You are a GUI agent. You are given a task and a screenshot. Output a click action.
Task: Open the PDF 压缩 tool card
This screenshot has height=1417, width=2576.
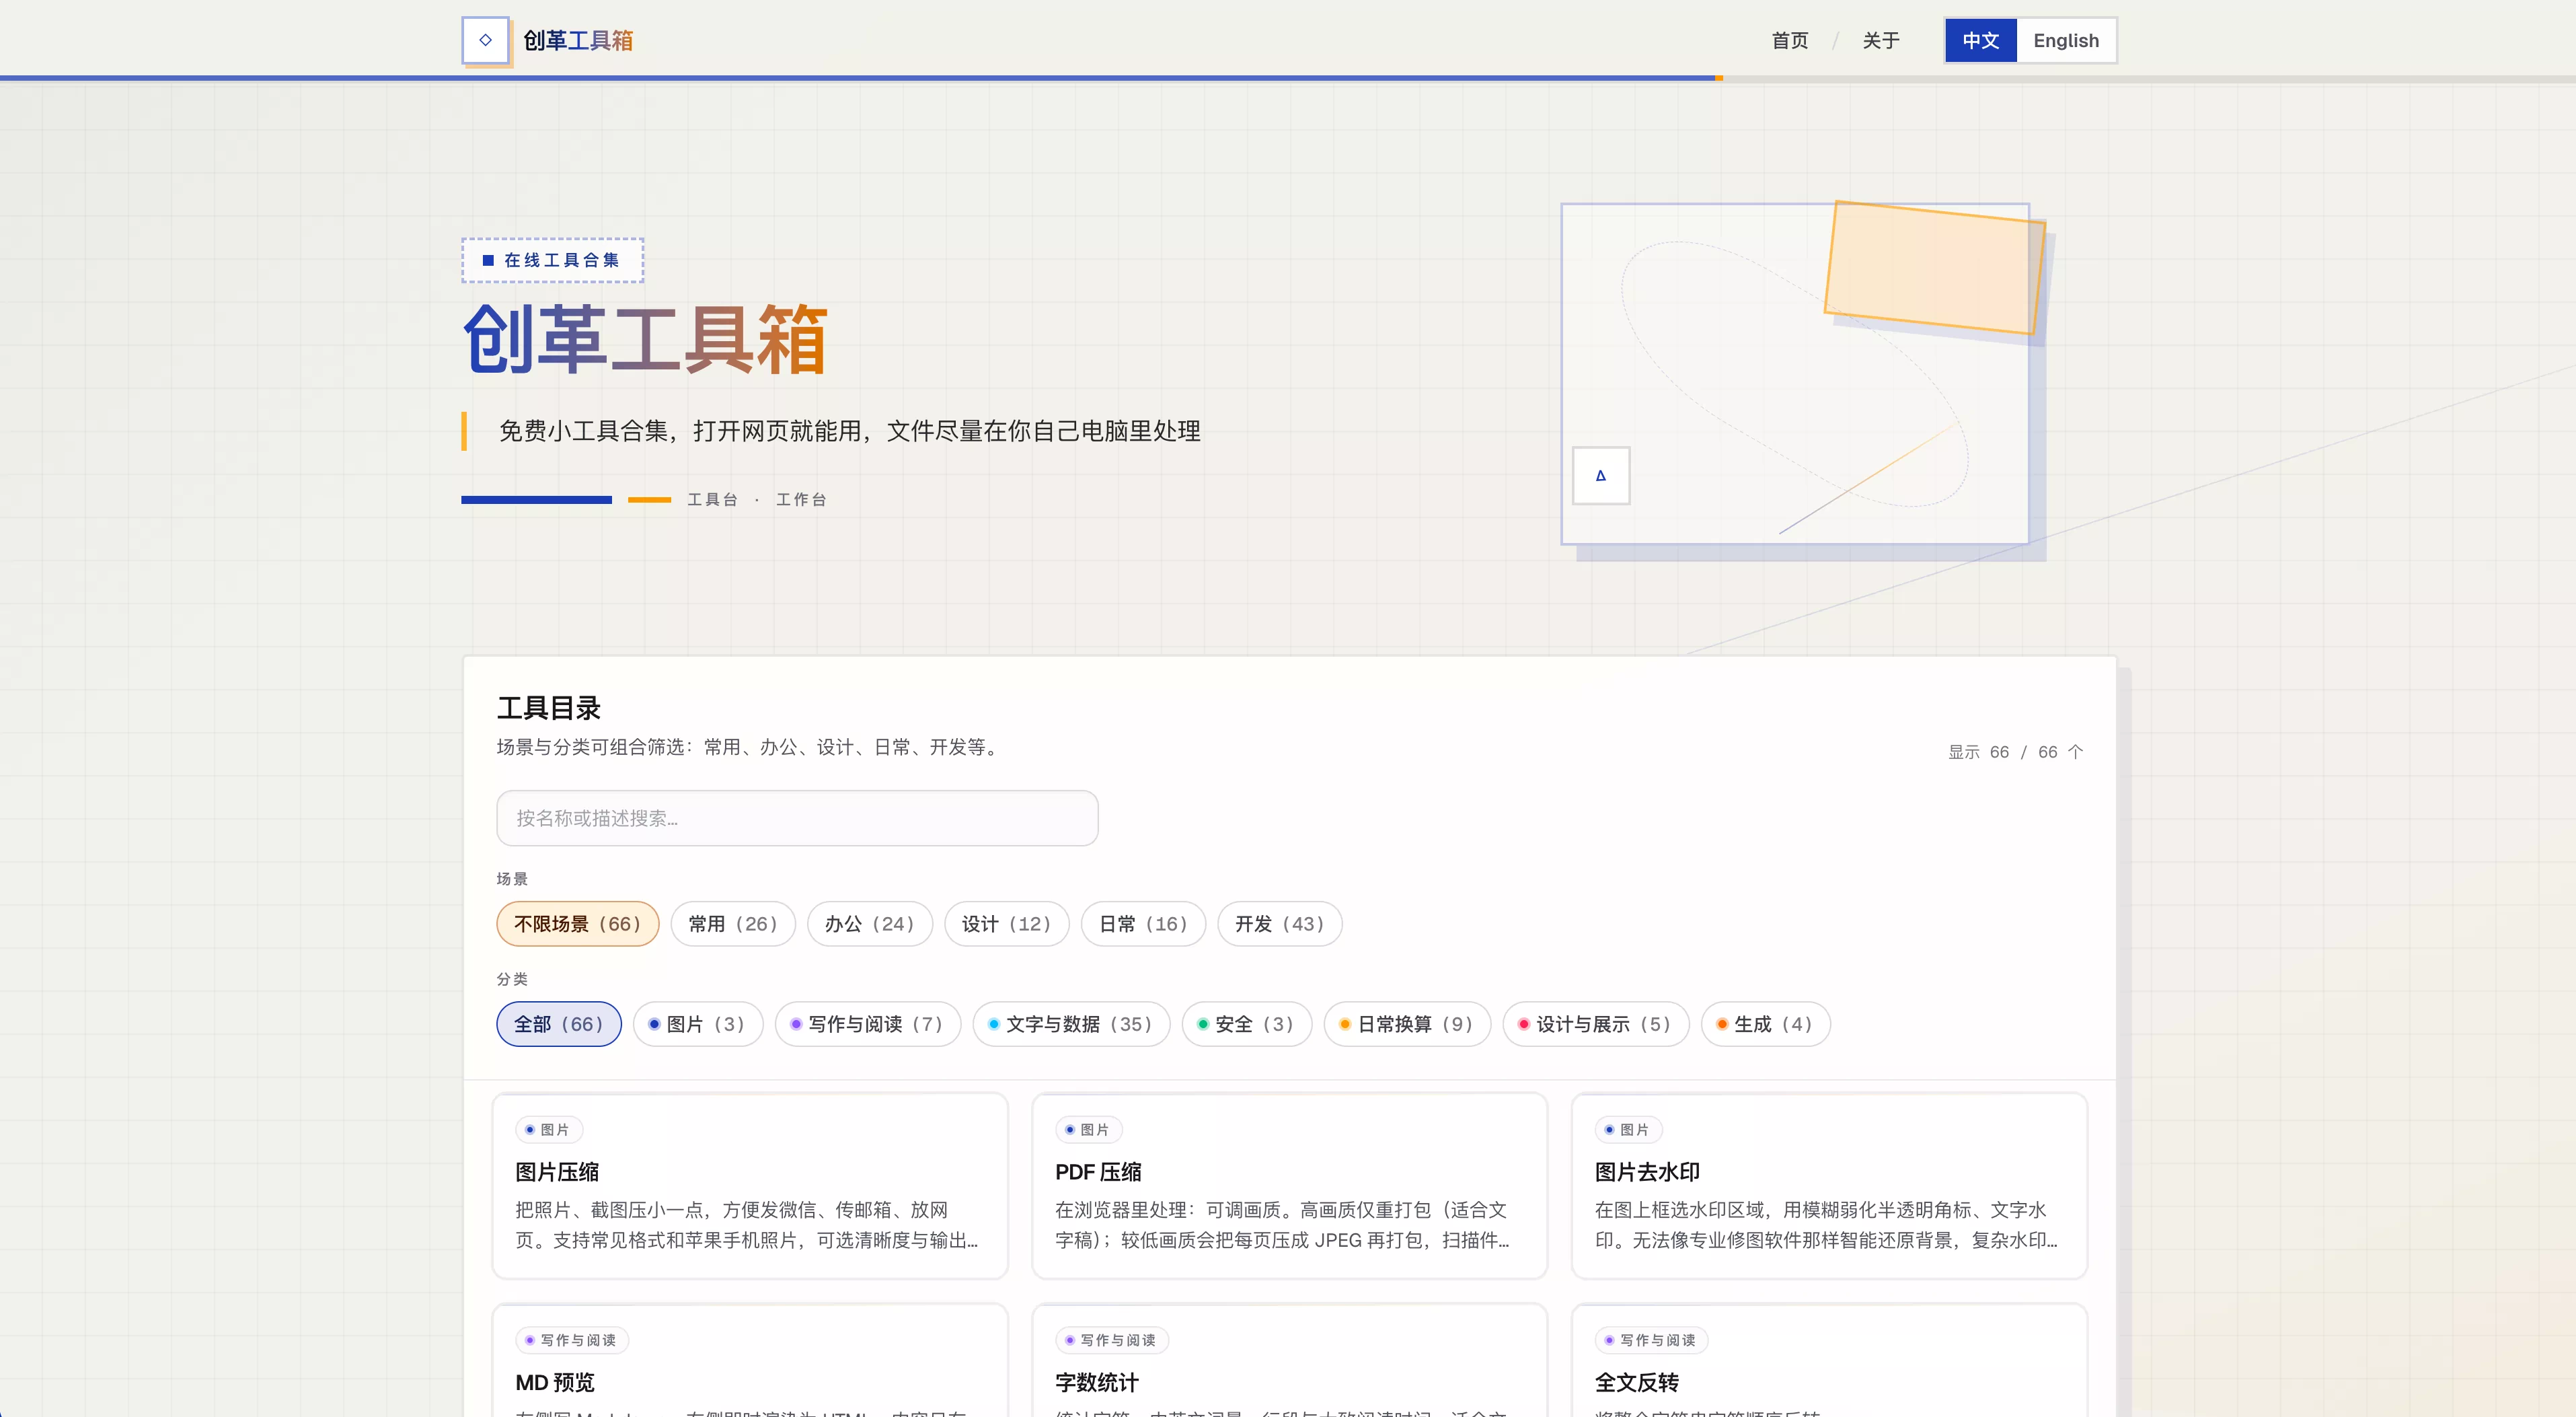point(1289,1185)
